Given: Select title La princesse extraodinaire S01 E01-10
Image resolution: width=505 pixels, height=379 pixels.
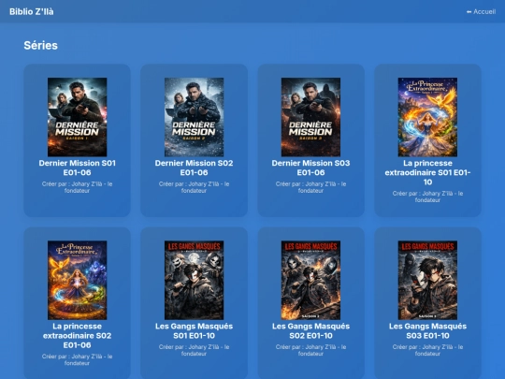Looking at the screenshot, I should (x=427, y=172).
